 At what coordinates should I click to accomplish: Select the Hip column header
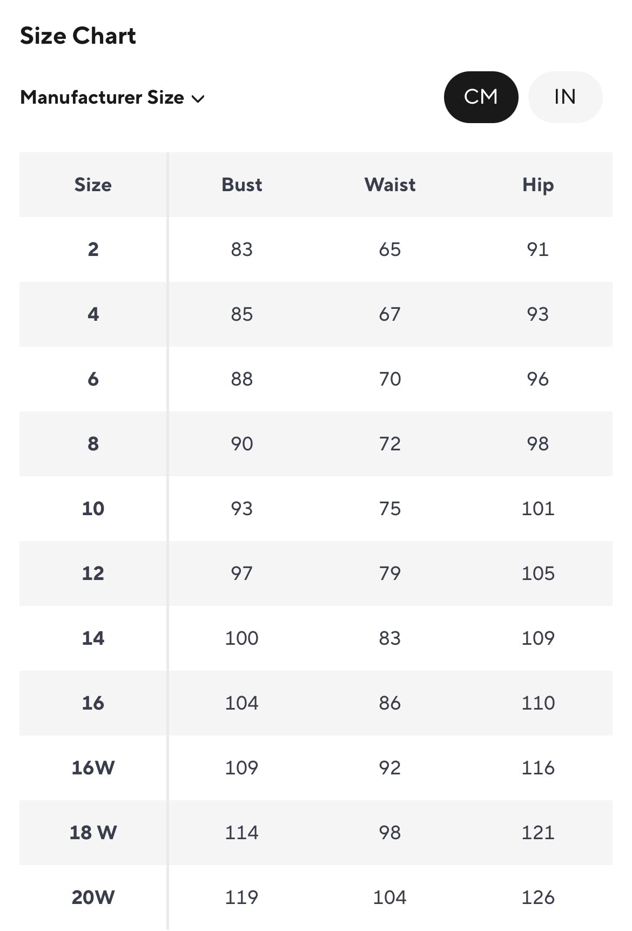point(537,185)
